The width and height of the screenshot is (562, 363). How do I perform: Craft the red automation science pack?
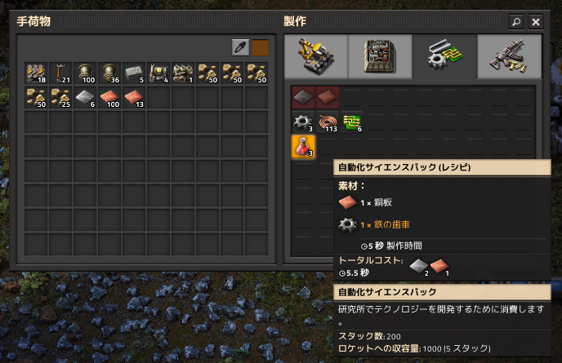coord(303,146)
